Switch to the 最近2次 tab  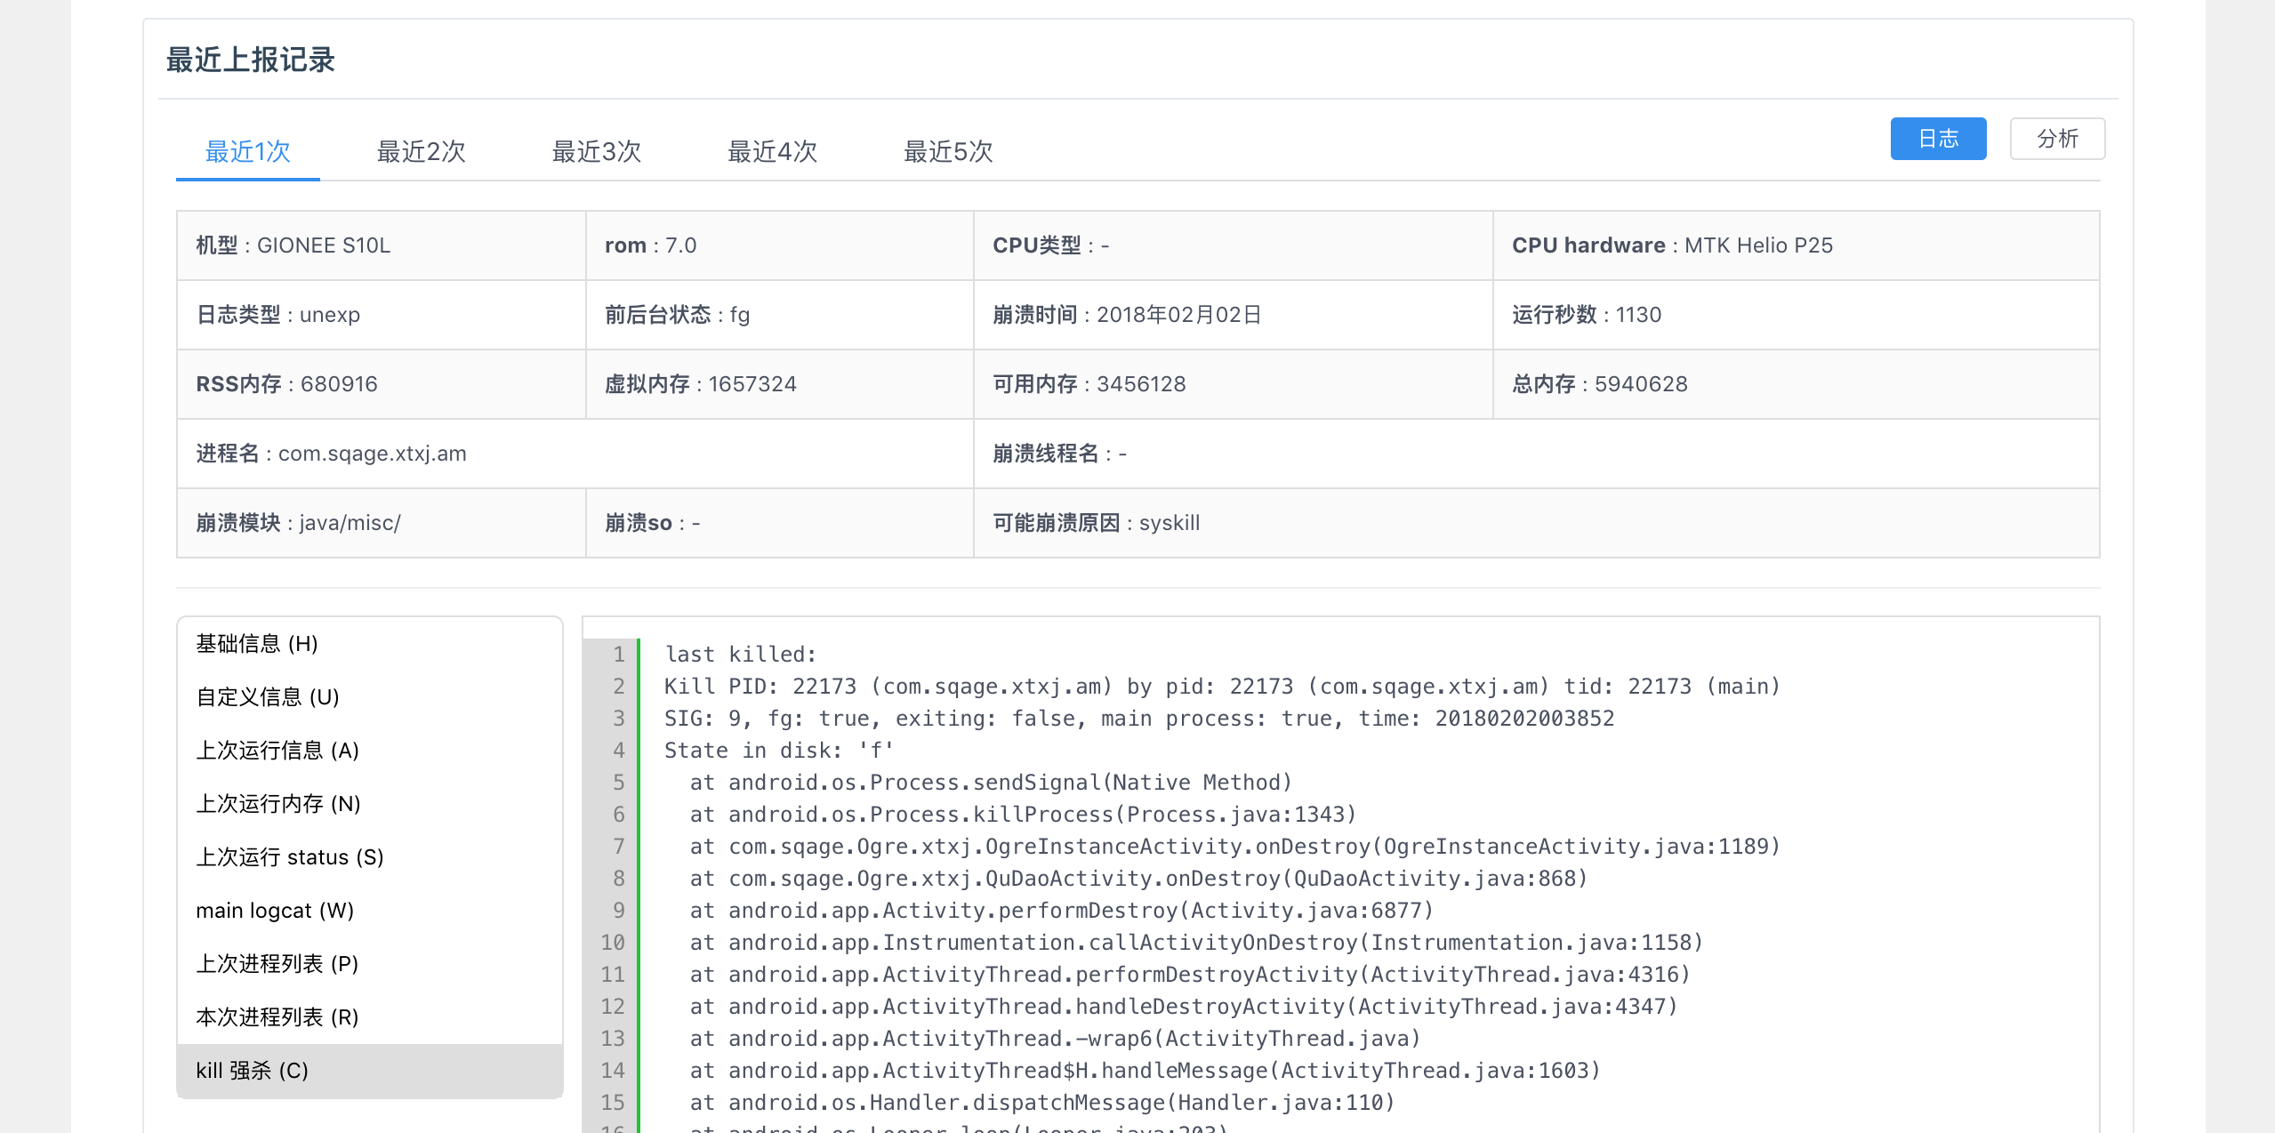point(422,151)
